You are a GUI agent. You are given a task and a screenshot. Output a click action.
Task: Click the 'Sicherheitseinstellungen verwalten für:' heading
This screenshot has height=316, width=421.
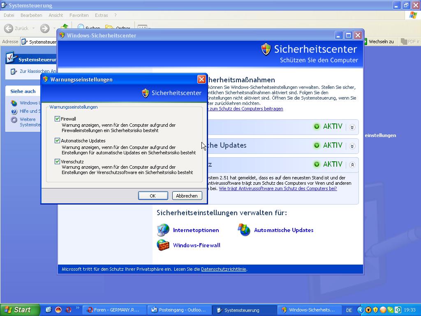coord(222,213)
